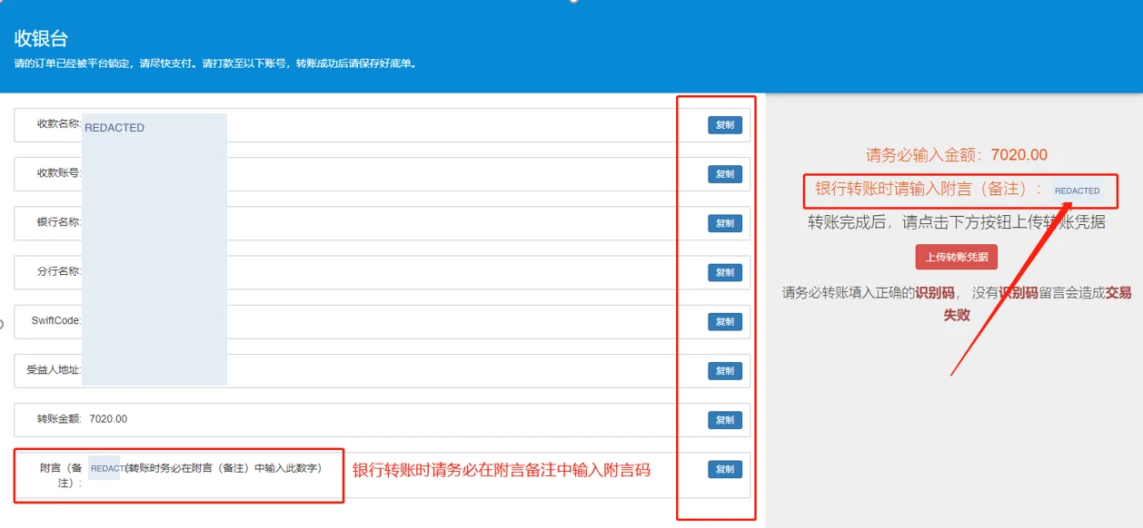Copy the 收款名称 value

coord(724,125)
